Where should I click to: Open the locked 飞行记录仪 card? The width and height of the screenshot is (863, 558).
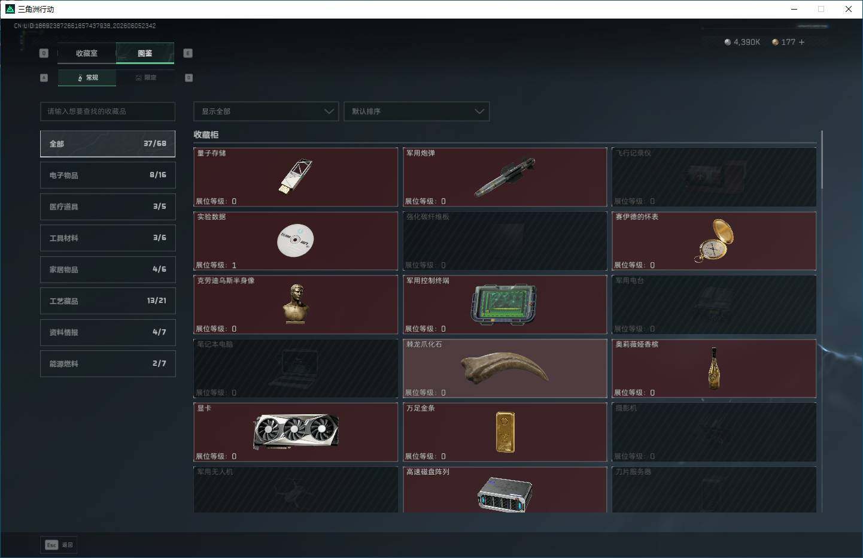[x=714, y=177]
